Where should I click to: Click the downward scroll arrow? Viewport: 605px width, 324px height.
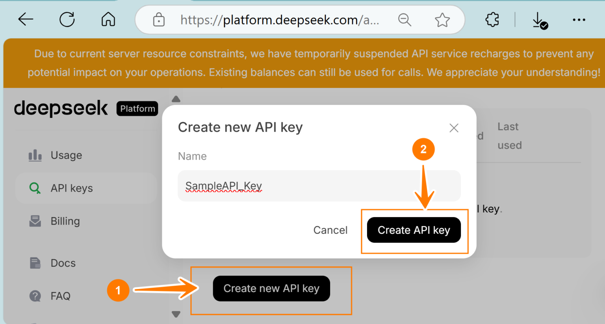click(x=176, y=314)
